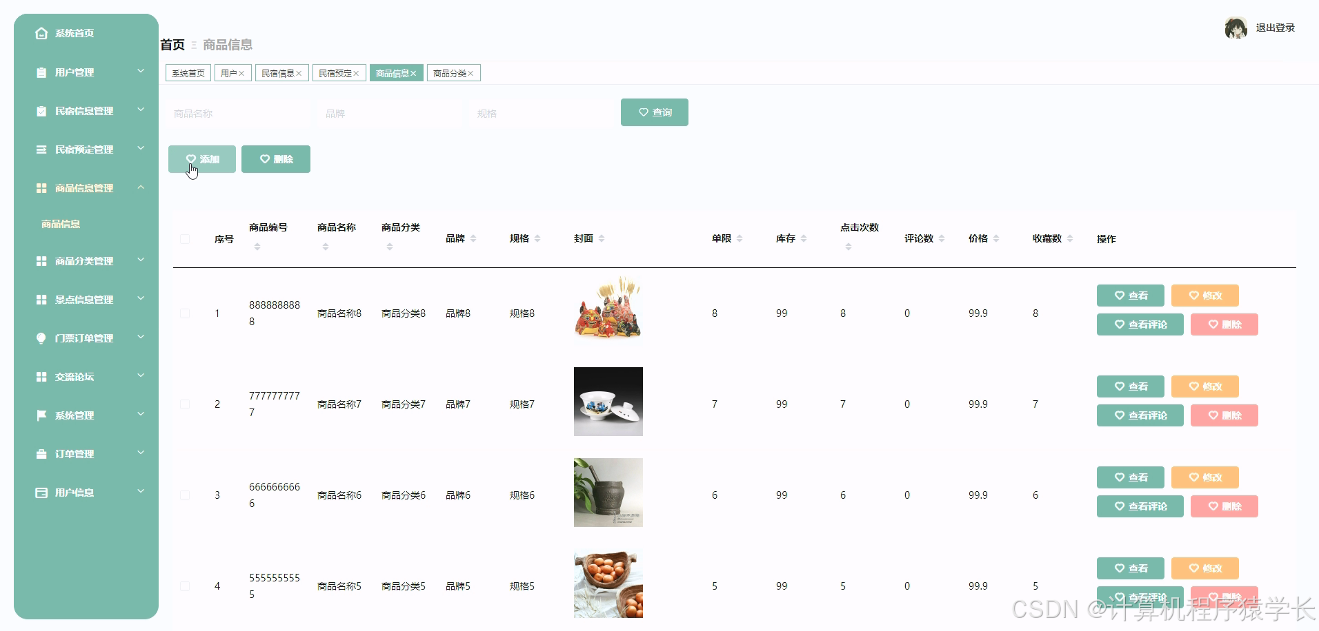
Task: Sort by 库存 column arrows
Action: (804, 238)
